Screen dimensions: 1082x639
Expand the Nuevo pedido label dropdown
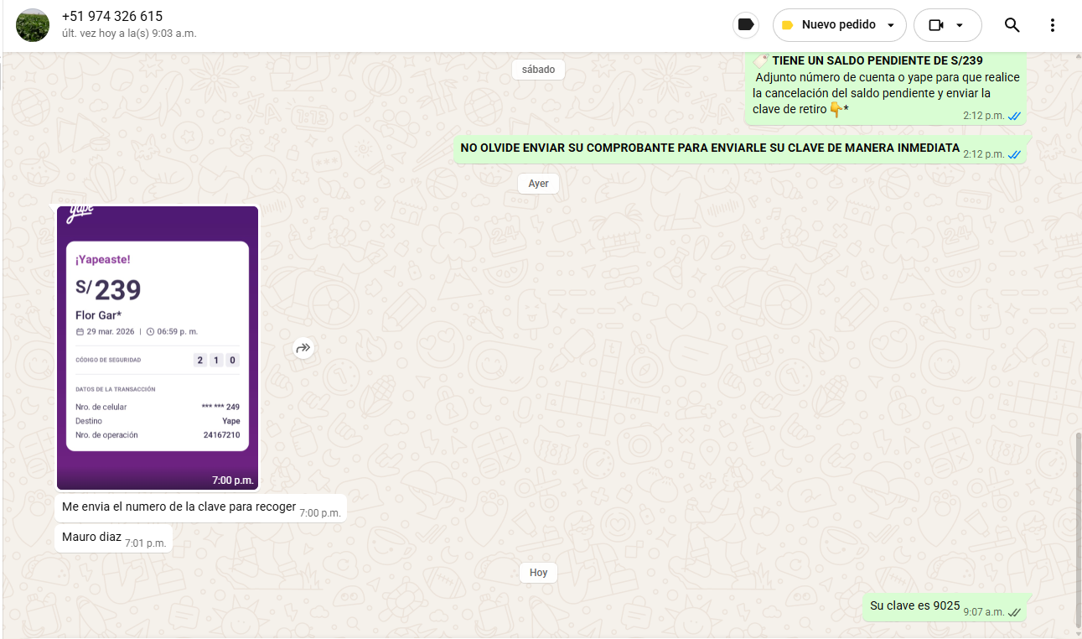click(x=890, y=25)
